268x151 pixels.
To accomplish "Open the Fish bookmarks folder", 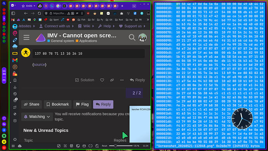I will coord(82,20).
